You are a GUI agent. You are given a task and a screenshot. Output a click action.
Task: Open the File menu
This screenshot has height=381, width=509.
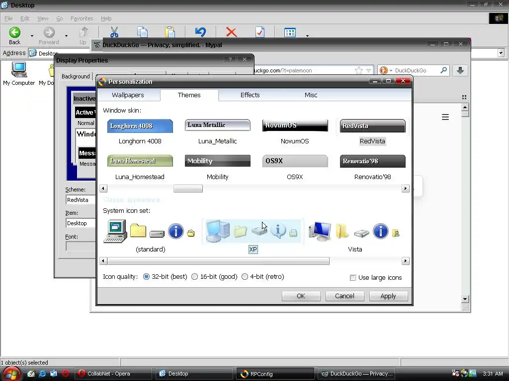tap(8, 18)
